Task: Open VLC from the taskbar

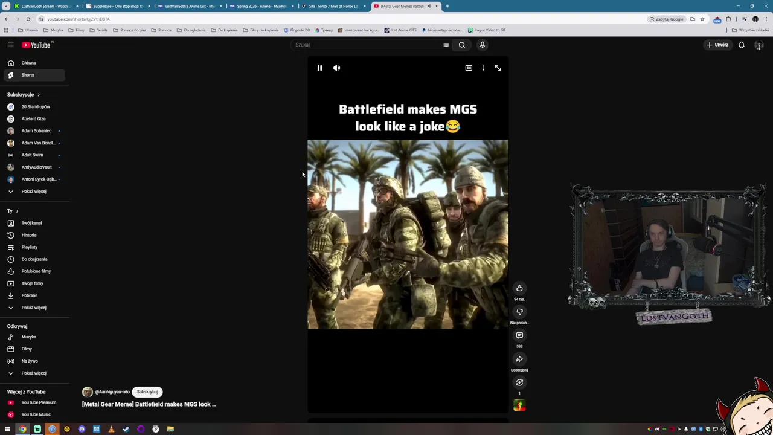Action: coord(111,429)
